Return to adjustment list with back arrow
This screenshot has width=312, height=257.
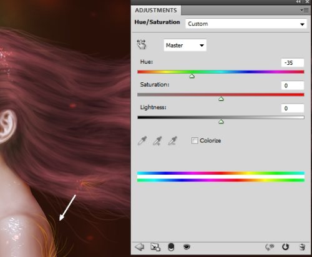(139, 247)
